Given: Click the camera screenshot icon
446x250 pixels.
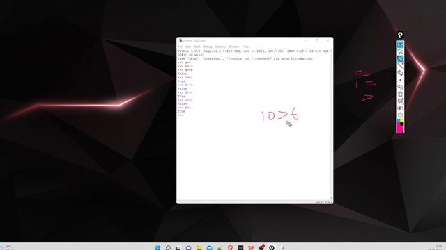Looking at the screenshot, I should (400, 108).
